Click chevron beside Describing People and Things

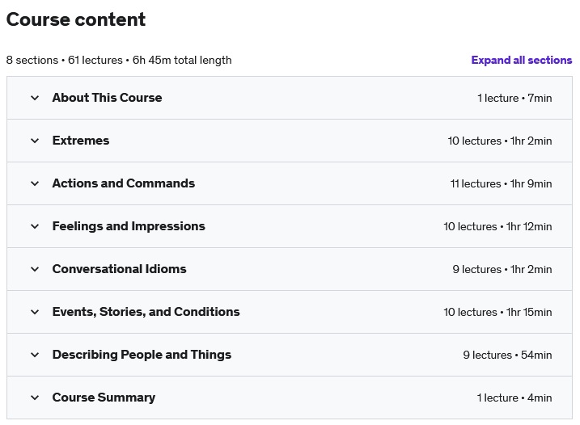tap(35, 355)
